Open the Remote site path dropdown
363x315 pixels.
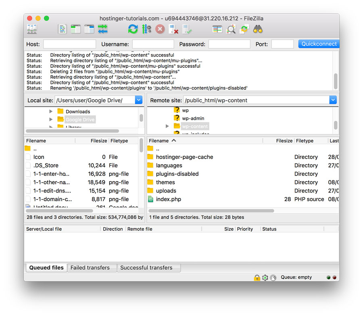333,100
